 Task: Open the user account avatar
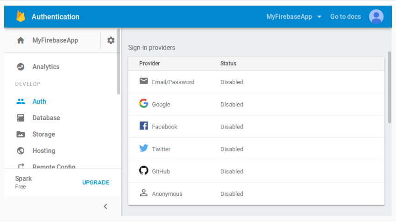click(x=376, y=17)
